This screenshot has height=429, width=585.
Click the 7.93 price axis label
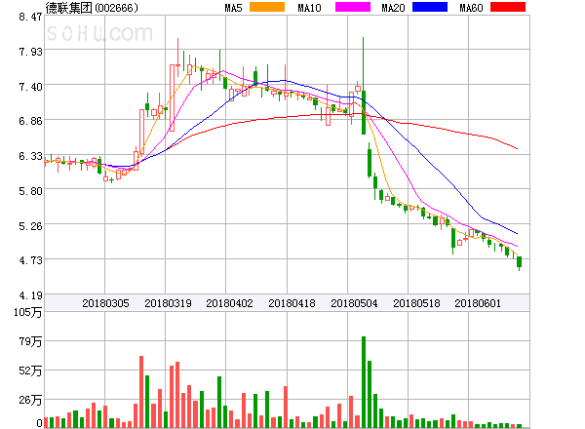30,52
